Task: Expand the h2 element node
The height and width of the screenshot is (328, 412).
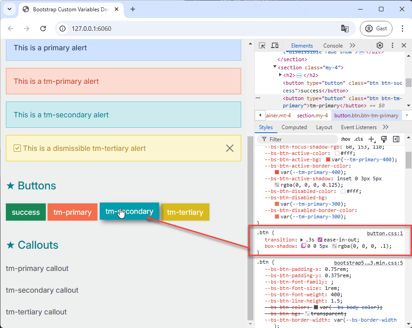Action: 281,75
